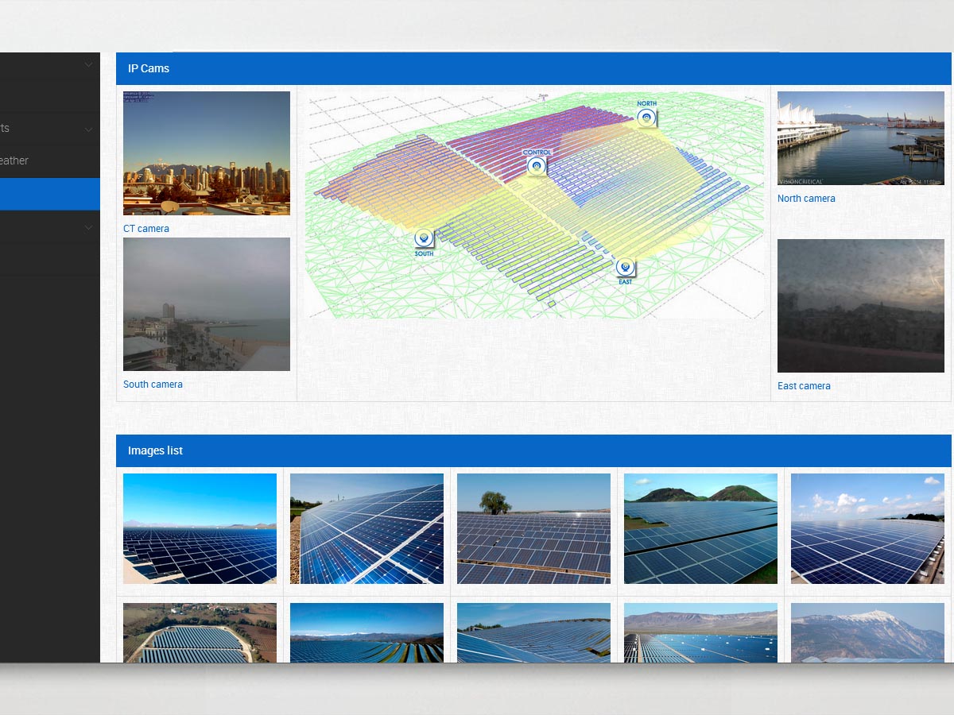Viewport: 954px width, 715px height.
Task: Select the SOUTH camera marker on map
Action: [x=424, y=238]
